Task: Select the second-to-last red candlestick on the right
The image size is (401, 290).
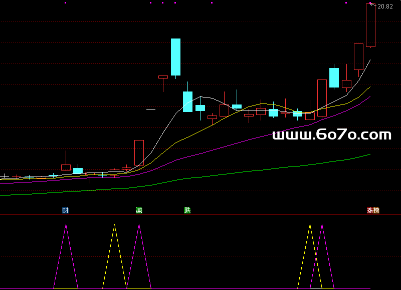Action: tap(358, 56)
